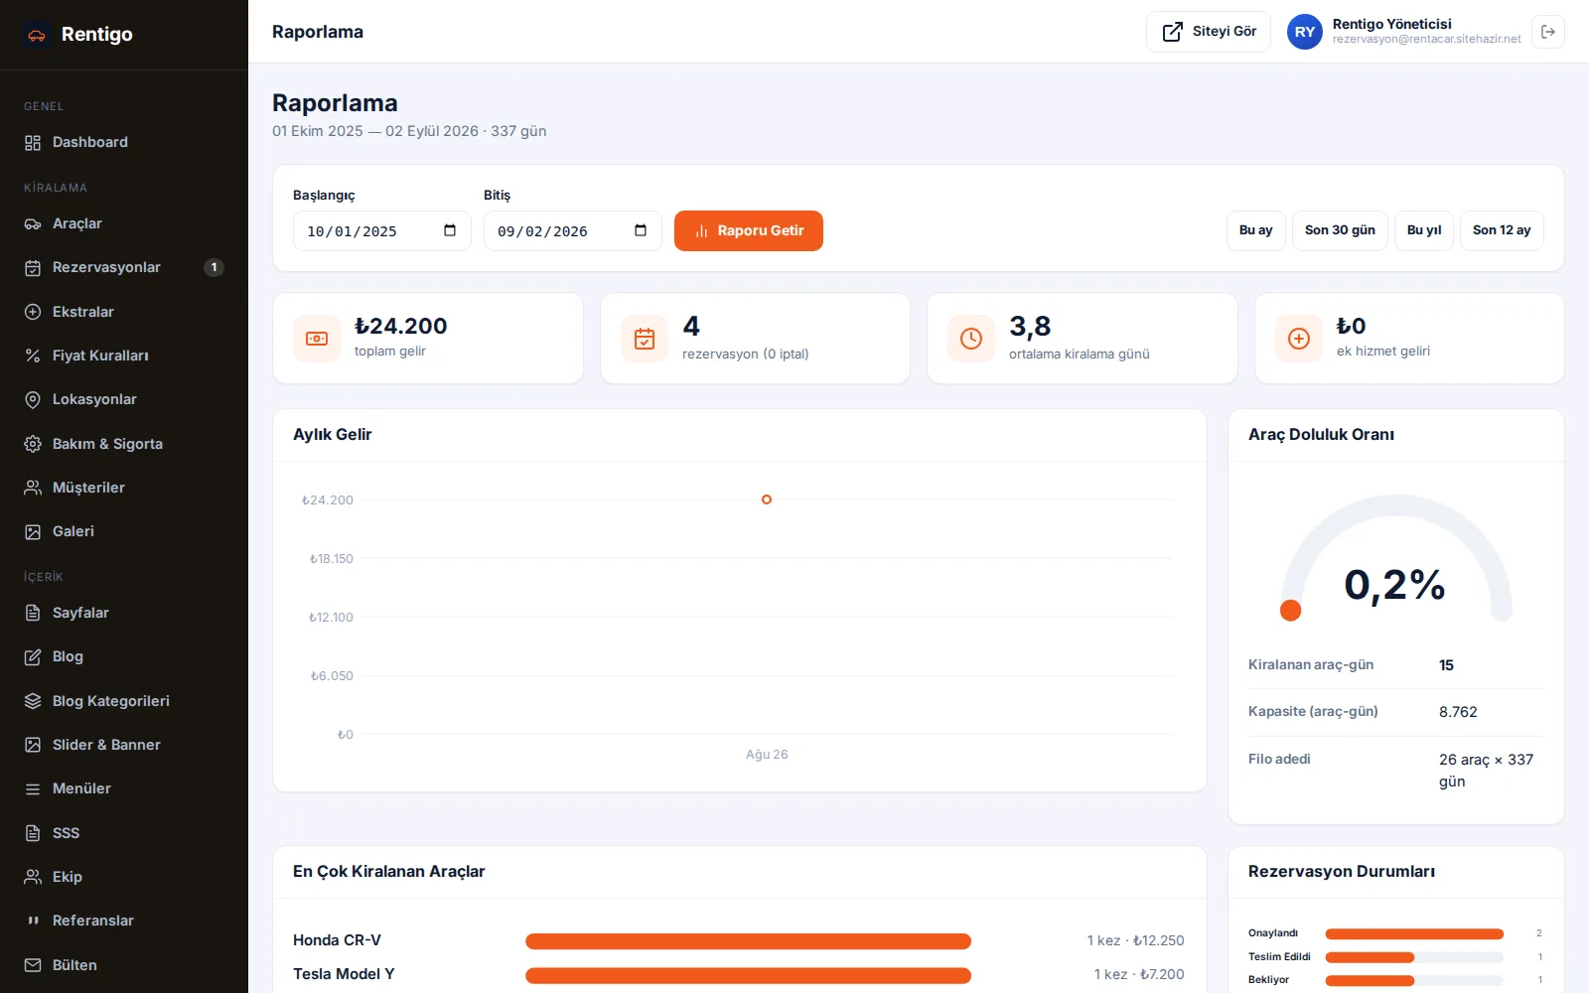Click the Ağu 26 axis label

(x=767, y=755)
